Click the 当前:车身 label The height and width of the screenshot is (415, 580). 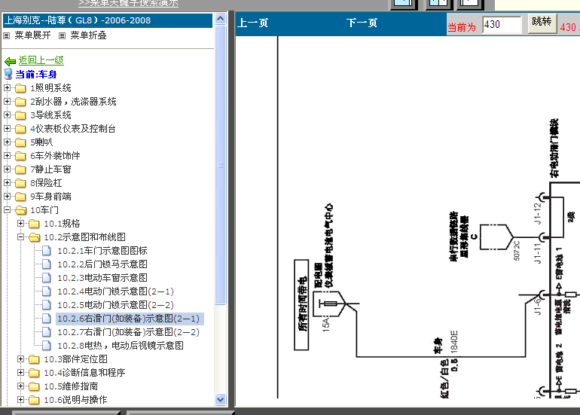36,75
